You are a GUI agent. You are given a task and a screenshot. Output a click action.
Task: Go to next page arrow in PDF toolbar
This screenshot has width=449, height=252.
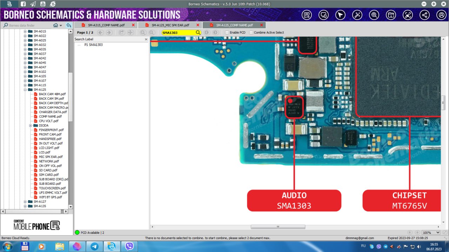(x=109, y=33)
